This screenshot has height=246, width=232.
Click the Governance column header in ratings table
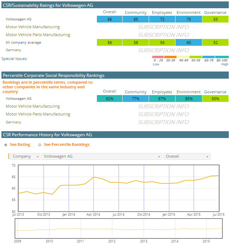[215, 13]
